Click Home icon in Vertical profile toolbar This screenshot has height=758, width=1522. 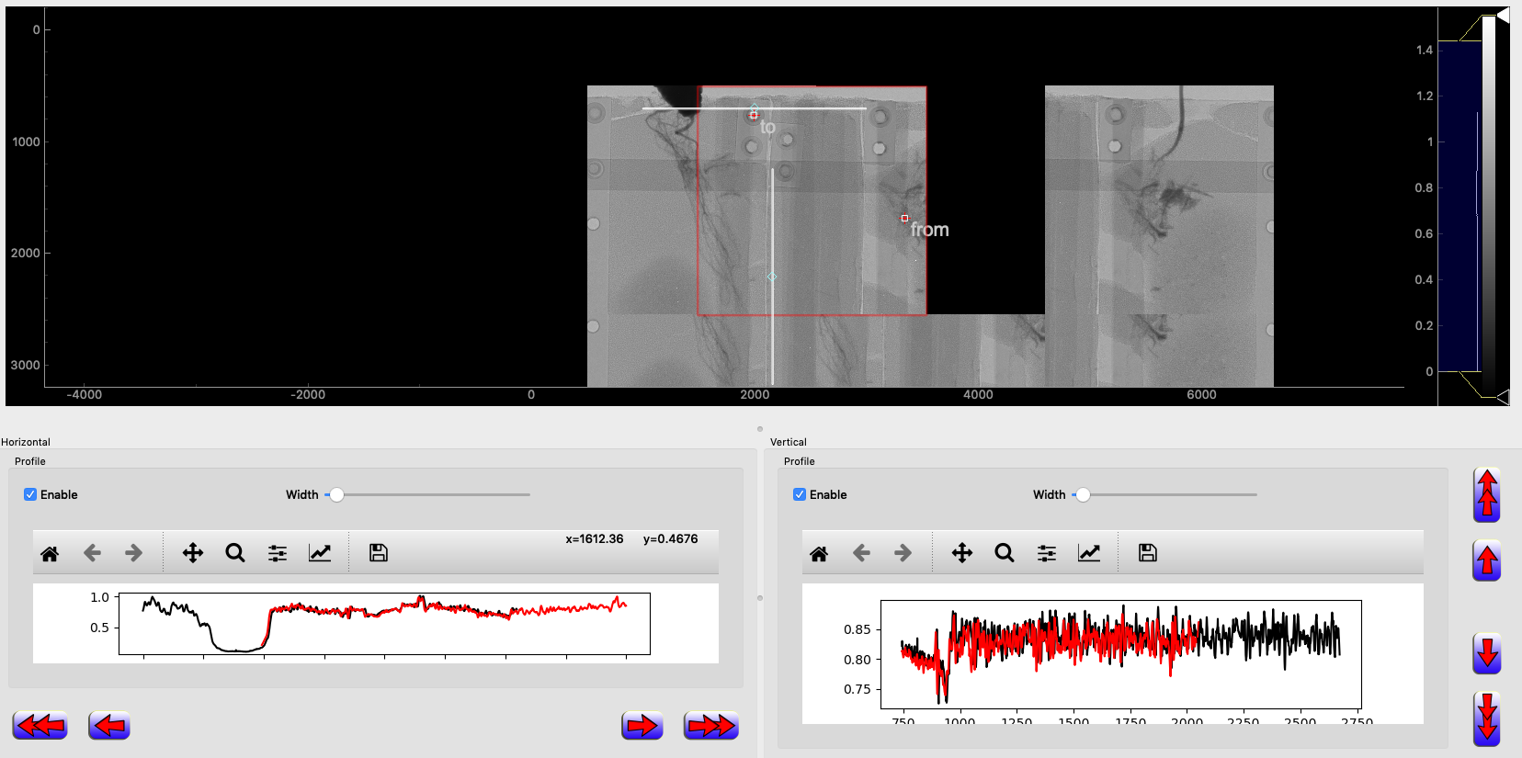(x=819, y=553)
